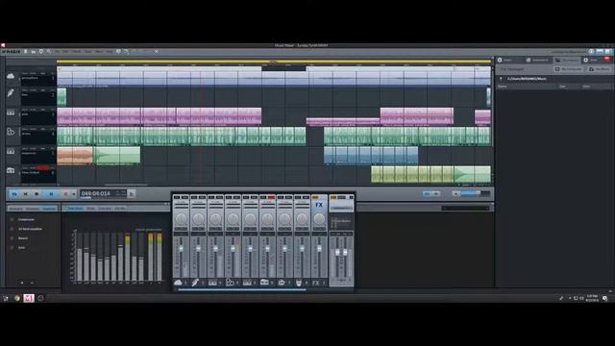The width and height of the screenshot is (615, 346).
Task: Toggle the Reverb effect
Action: [x=12, y=238]
